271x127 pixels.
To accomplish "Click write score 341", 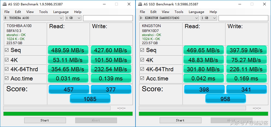I will [247, 89].
